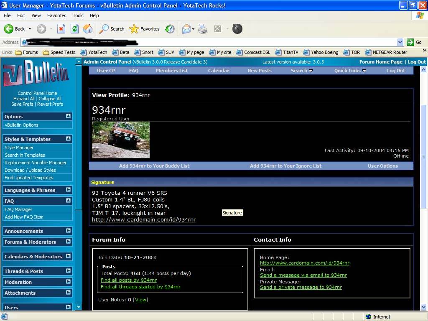Image resolution: width=428 pixels, height=321 pixels.
Task: Open Comcast DSL link in Links bar
Action: [253, 52]
